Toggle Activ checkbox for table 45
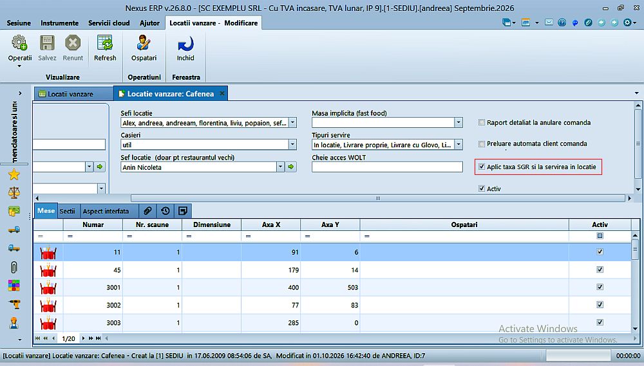The image size is (644, 366). click(x=600, y=270)
